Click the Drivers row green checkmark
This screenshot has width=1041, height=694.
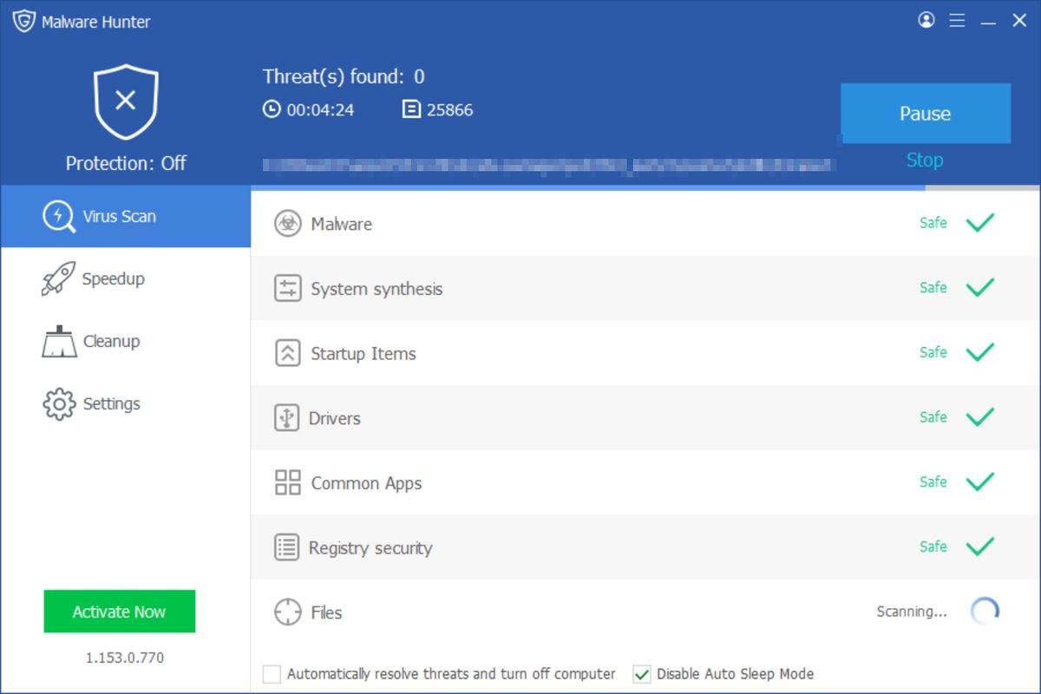(x=980, y=417)
